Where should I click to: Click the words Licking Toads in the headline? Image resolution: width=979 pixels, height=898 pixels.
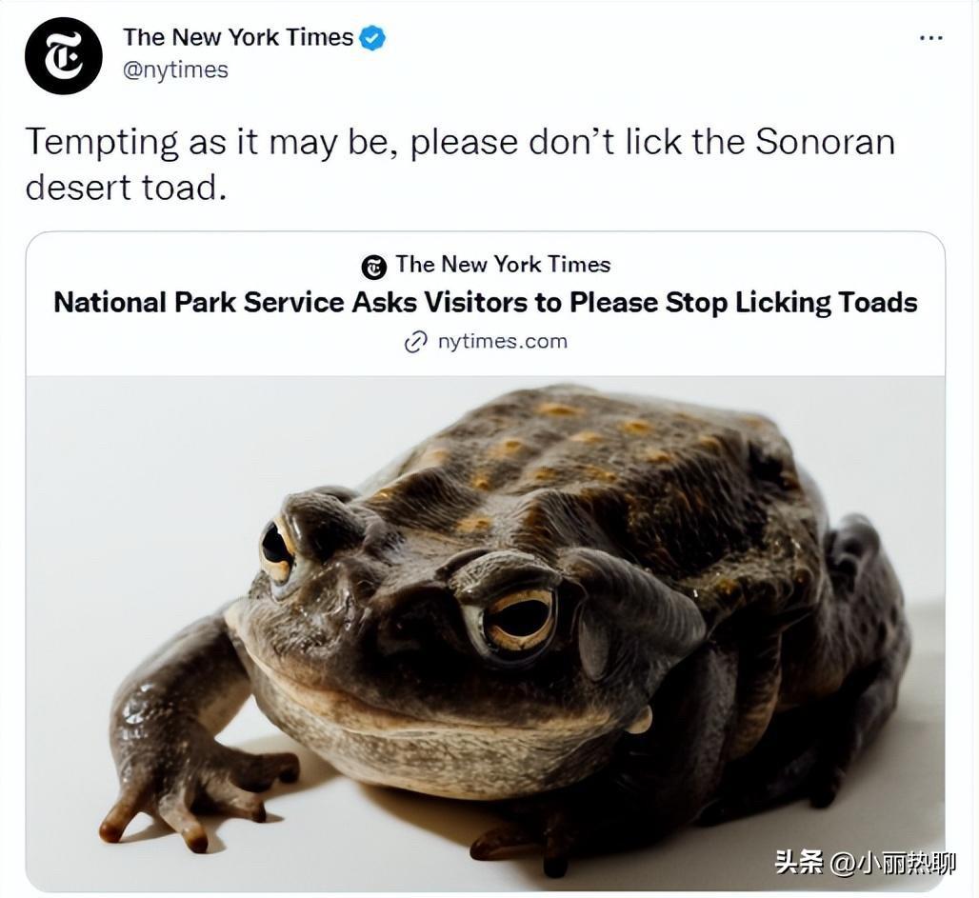pos(826,303)
